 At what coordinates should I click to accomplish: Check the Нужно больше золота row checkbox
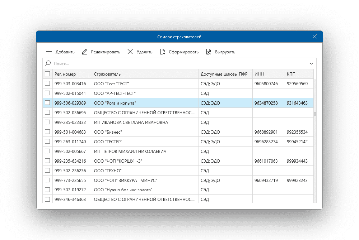coord(47,189)
